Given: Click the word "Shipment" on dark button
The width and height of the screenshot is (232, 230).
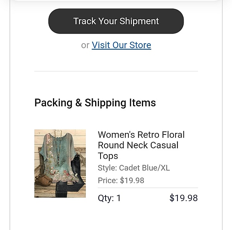Looking at the screenshot, I should click(139, 21).
